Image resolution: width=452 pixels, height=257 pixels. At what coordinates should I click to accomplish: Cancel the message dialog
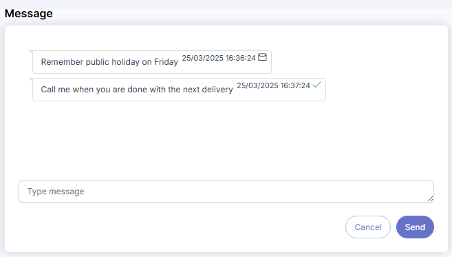click(368, 227)
